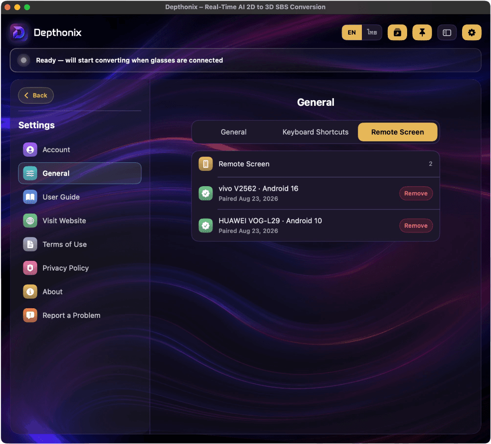Open Privacy Policy

[x=80, y=268]
